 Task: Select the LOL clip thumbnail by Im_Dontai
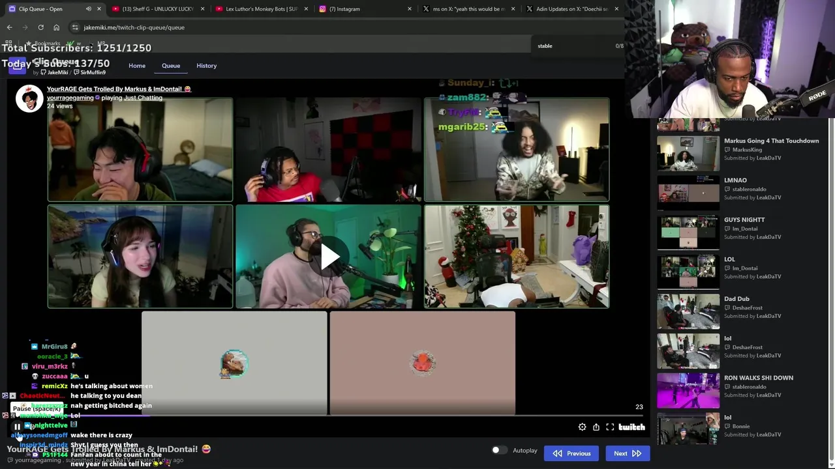688,271
